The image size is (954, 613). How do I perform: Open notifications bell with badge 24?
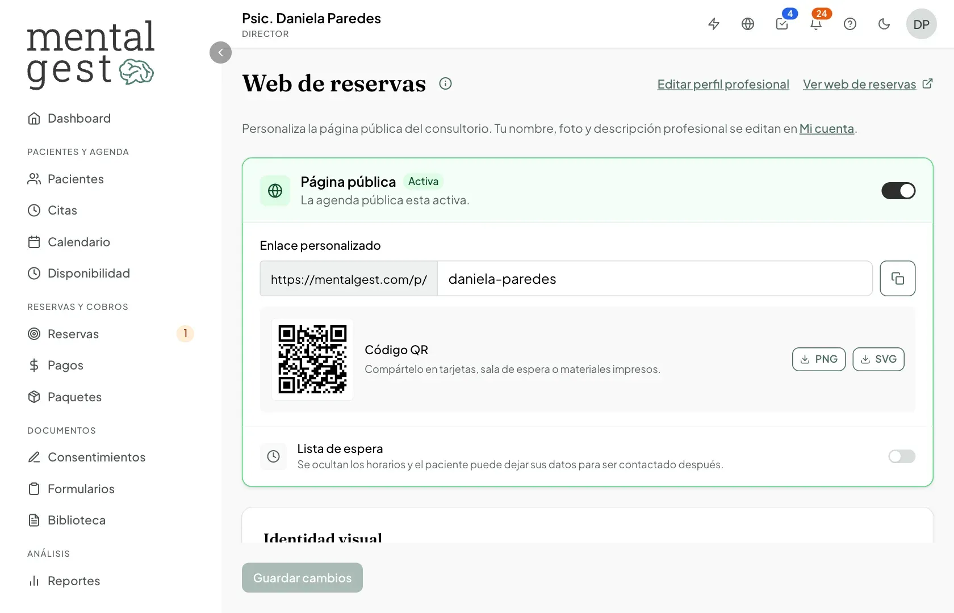pos(816,24)
